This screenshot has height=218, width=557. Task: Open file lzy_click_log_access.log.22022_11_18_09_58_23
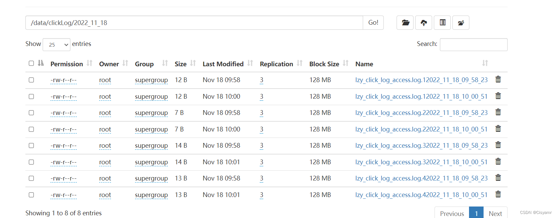pyautogui.click(x=421, y=113)
